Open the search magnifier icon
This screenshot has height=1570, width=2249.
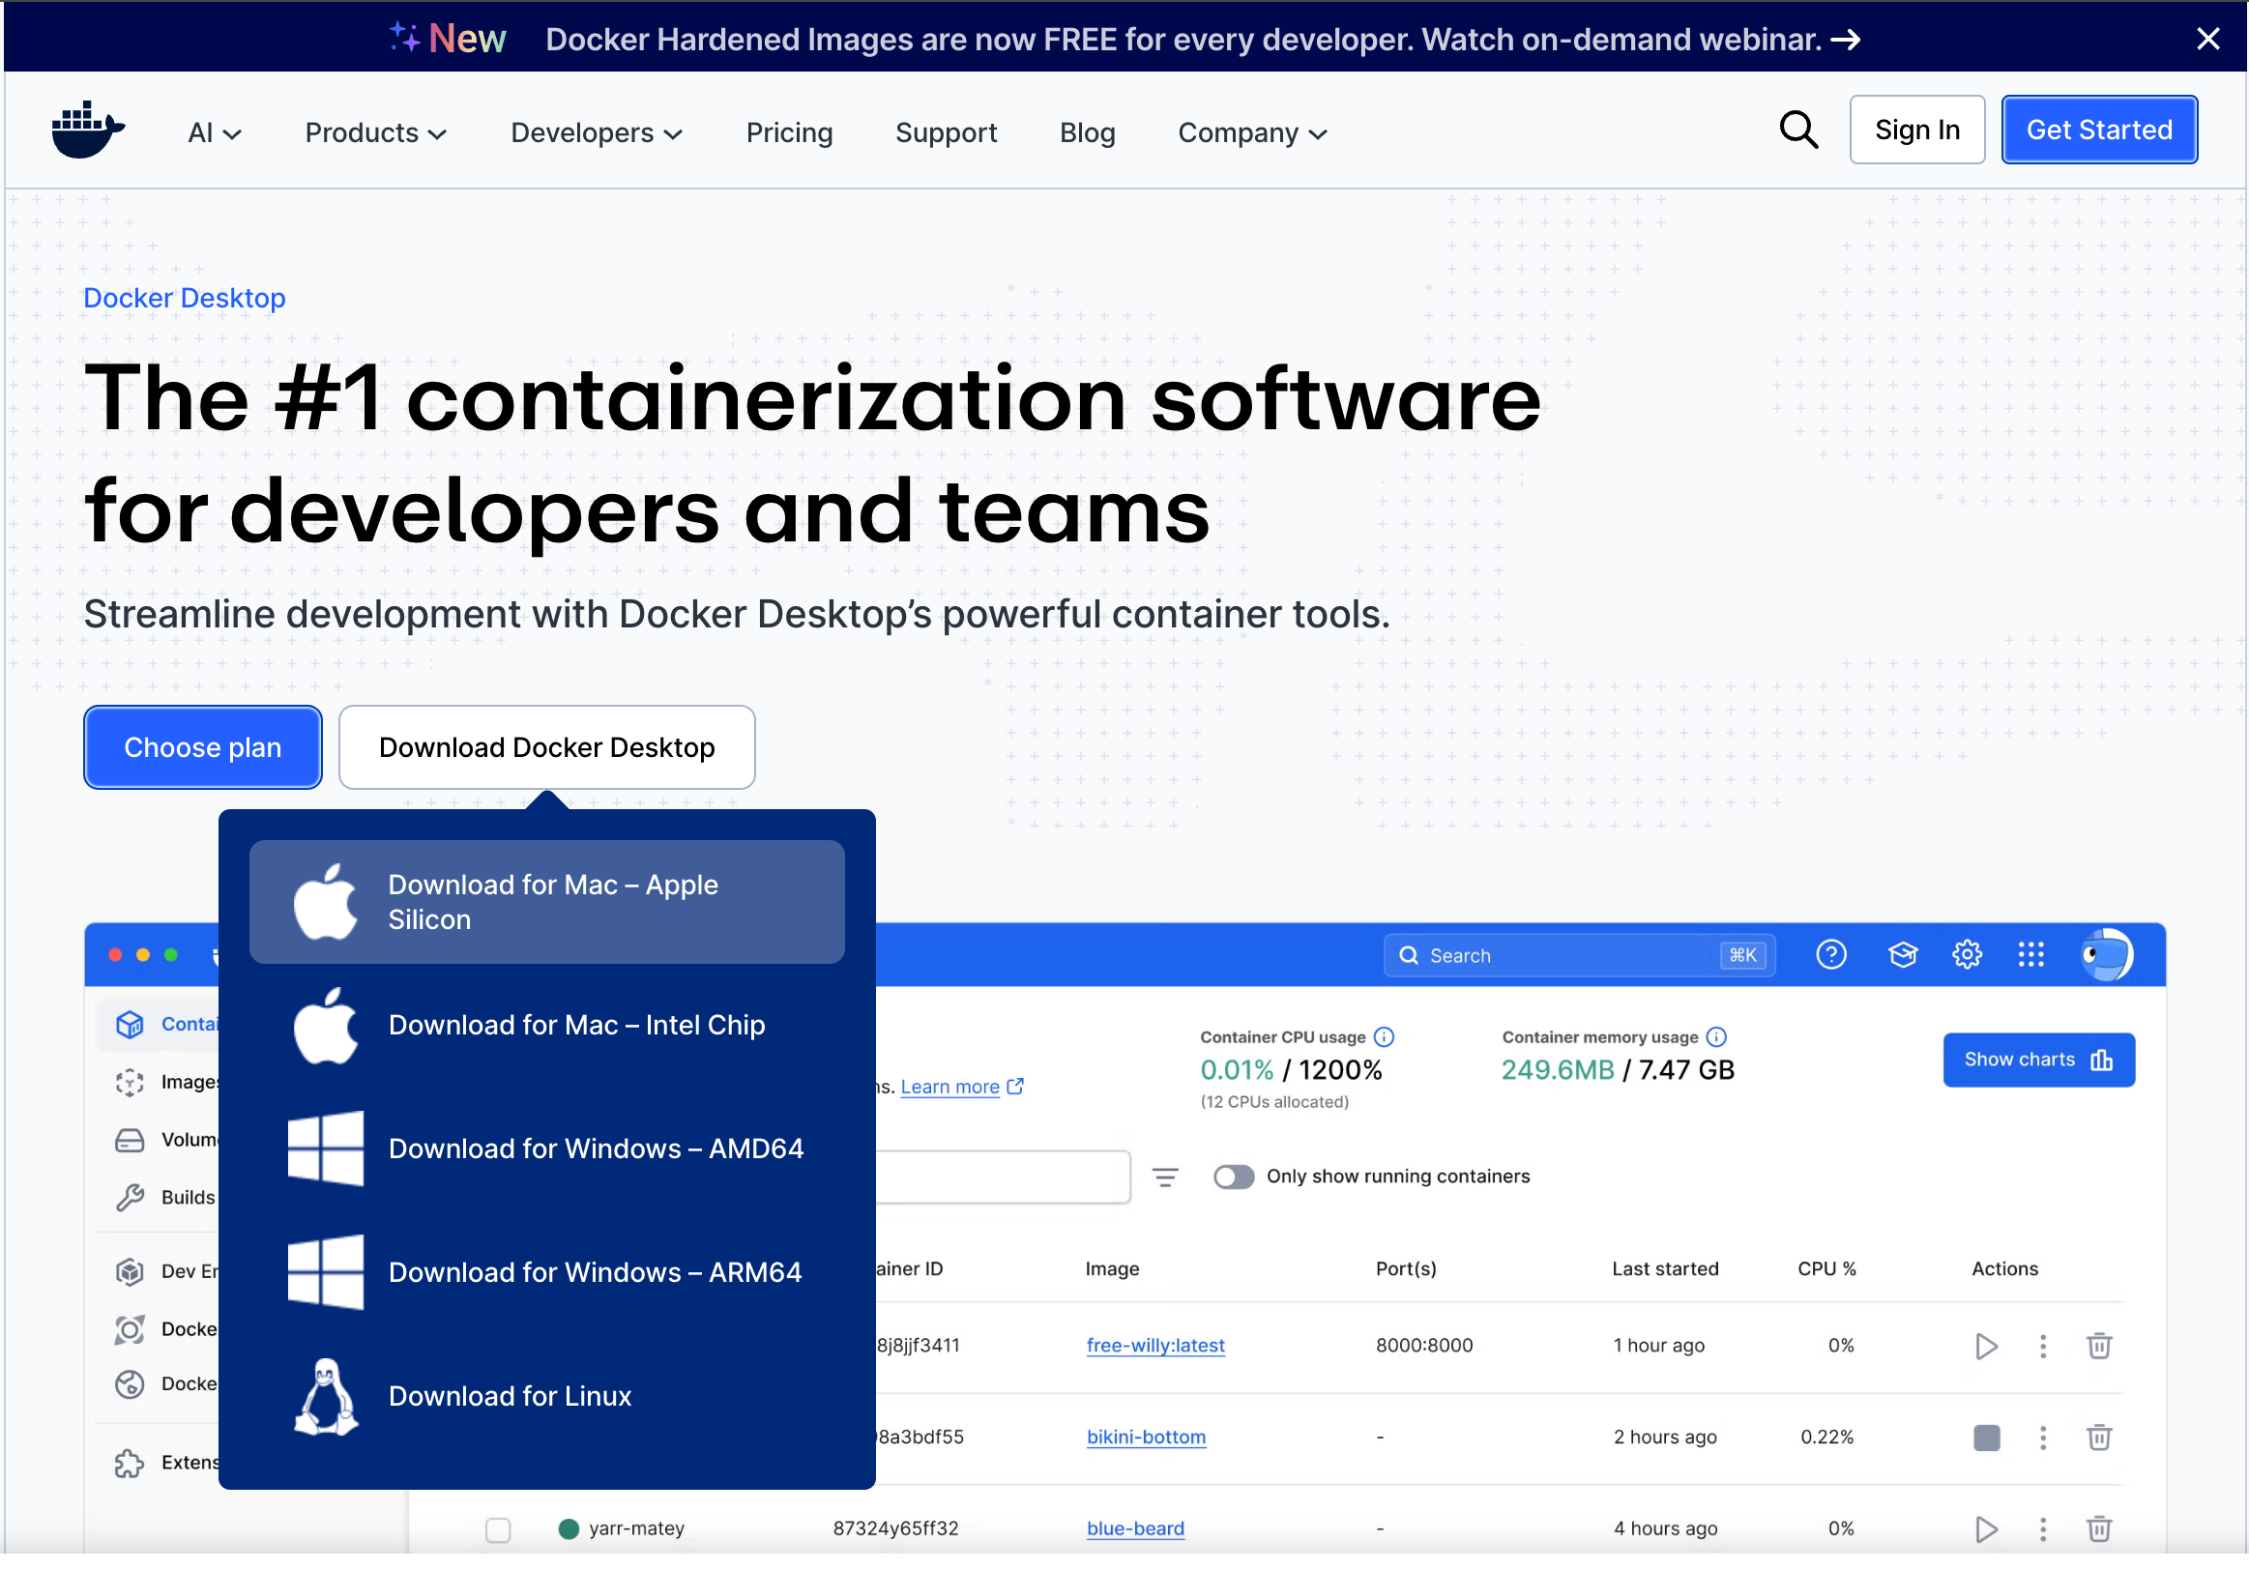pos(1798,130)
